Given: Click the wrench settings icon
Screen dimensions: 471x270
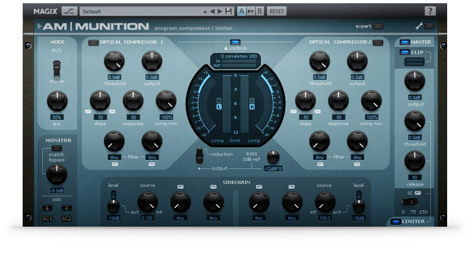Looking at the screenshot, I should pyautogui.click(x=420, y=26).
